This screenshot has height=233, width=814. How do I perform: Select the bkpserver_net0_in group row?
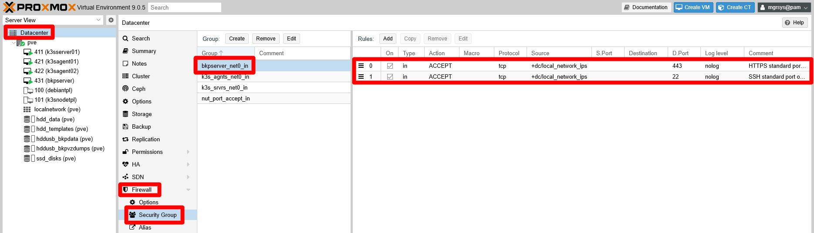click(x=274, y=66)
